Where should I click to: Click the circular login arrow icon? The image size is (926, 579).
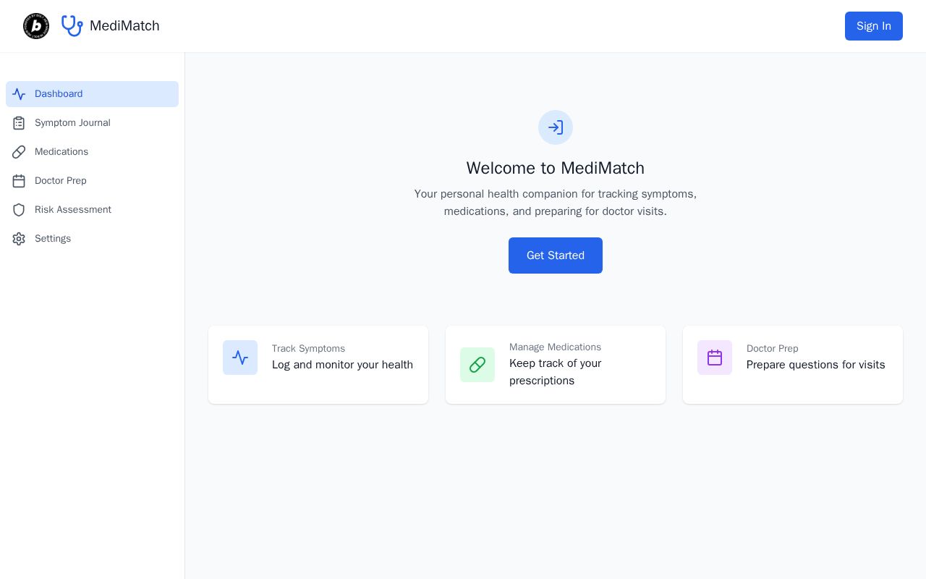[x=556, y=127]
